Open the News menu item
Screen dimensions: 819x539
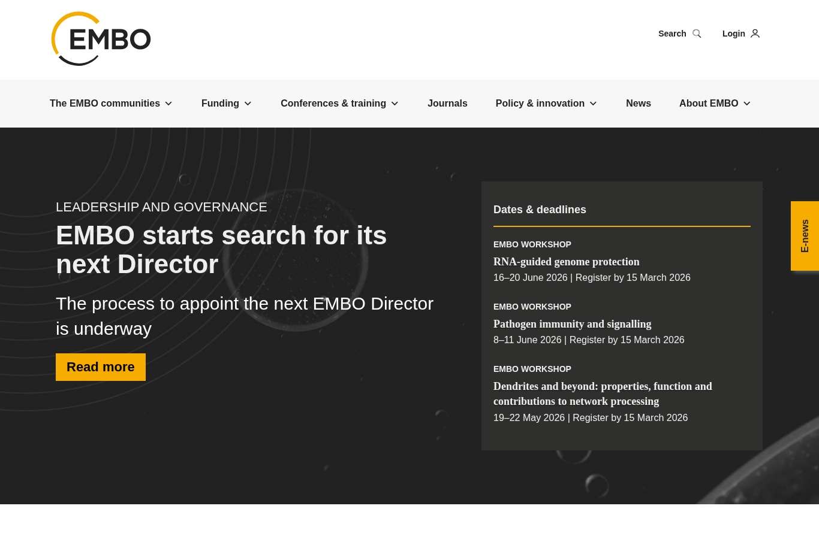pos(638,104)
